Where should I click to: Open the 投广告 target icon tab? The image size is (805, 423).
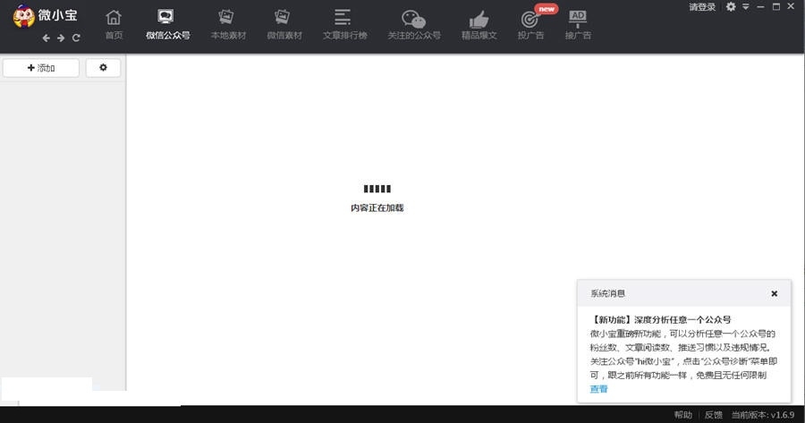[x=530, y=24]
